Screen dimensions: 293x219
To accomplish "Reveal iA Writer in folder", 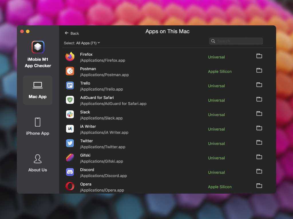I will pos(259,128).
